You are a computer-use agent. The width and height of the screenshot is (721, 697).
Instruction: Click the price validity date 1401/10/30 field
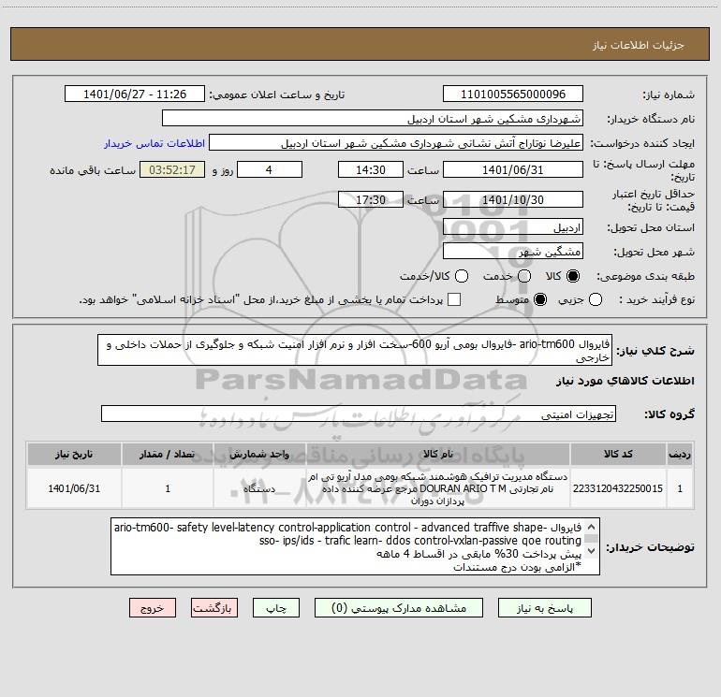pos(513,199)
